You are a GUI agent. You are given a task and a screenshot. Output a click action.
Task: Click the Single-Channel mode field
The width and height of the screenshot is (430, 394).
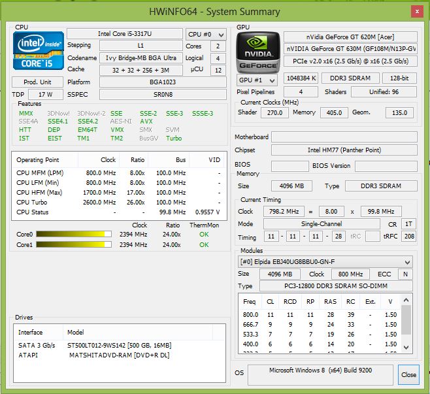(x=322, y=223)
